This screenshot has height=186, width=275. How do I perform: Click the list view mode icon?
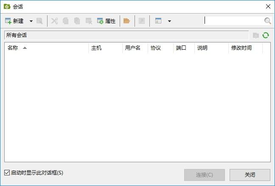(158, 21)
